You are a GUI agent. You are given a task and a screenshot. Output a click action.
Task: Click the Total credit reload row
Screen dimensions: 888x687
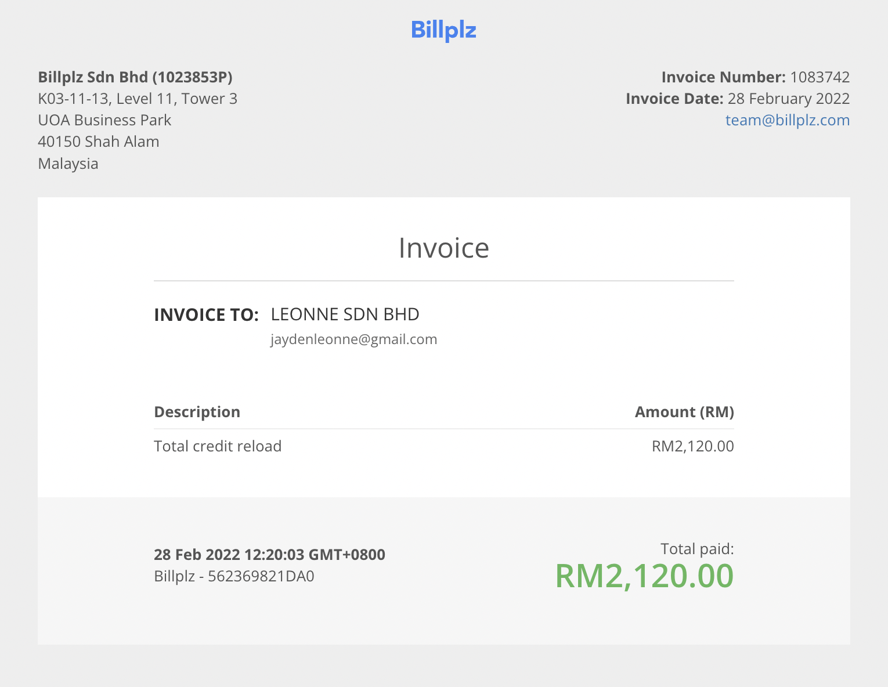coord(444,446)
